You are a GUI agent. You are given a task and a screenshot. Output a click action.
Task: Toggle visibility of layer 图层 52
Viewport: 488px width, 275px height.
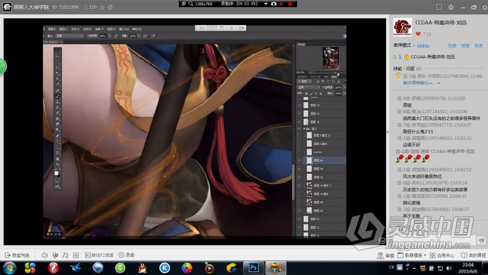(299, 219)
